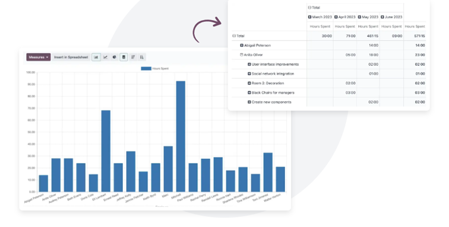This screenshot has width=449, height=227.
Task: Click the Mitchell bar in chart
Action: (x=181, y=136)
